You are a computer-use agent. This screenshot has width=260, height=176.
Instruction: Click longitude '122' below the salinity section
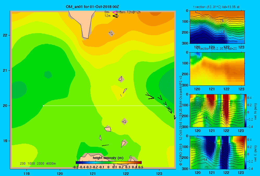point(226,89)
